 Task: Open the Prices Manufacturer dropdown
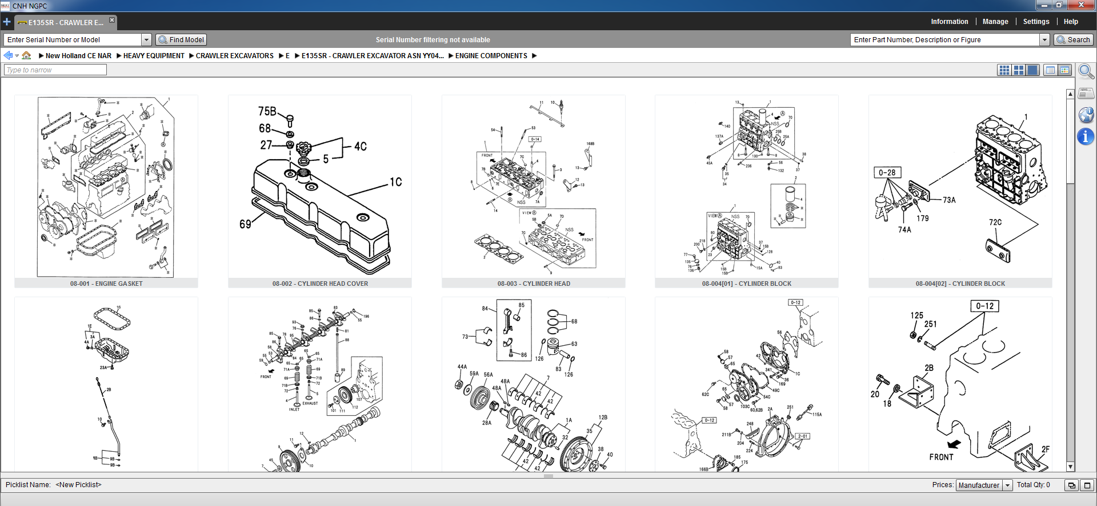click(x=1007, y=485)
